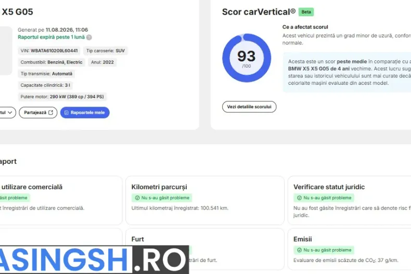Click the Raportul expiră peste 1 lună text

pos(51,37)
